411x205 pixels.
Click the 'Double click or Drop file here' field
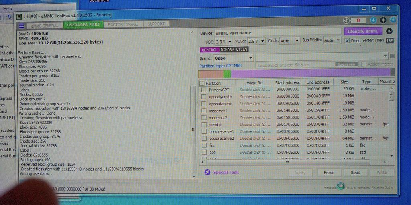click(x=295, y=65)
